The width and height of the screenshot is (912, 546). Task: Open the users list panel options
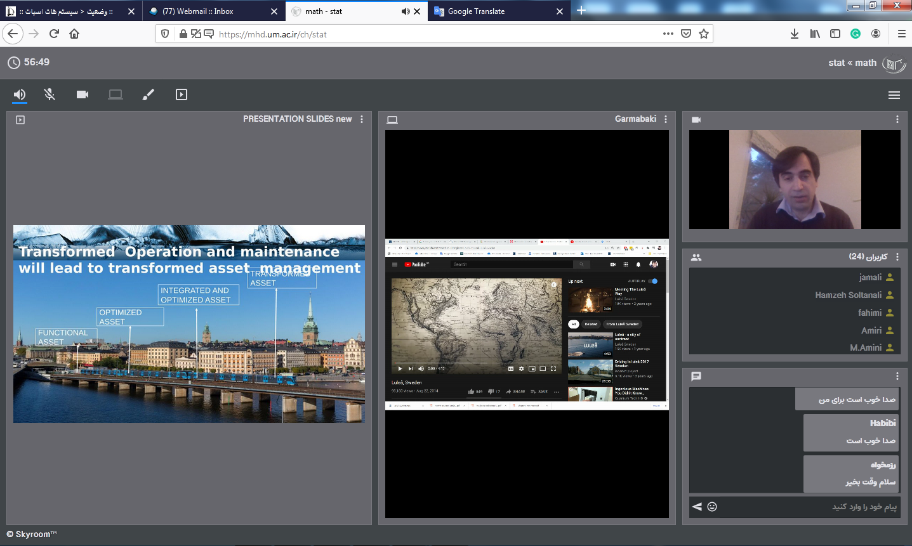[897, 257]
